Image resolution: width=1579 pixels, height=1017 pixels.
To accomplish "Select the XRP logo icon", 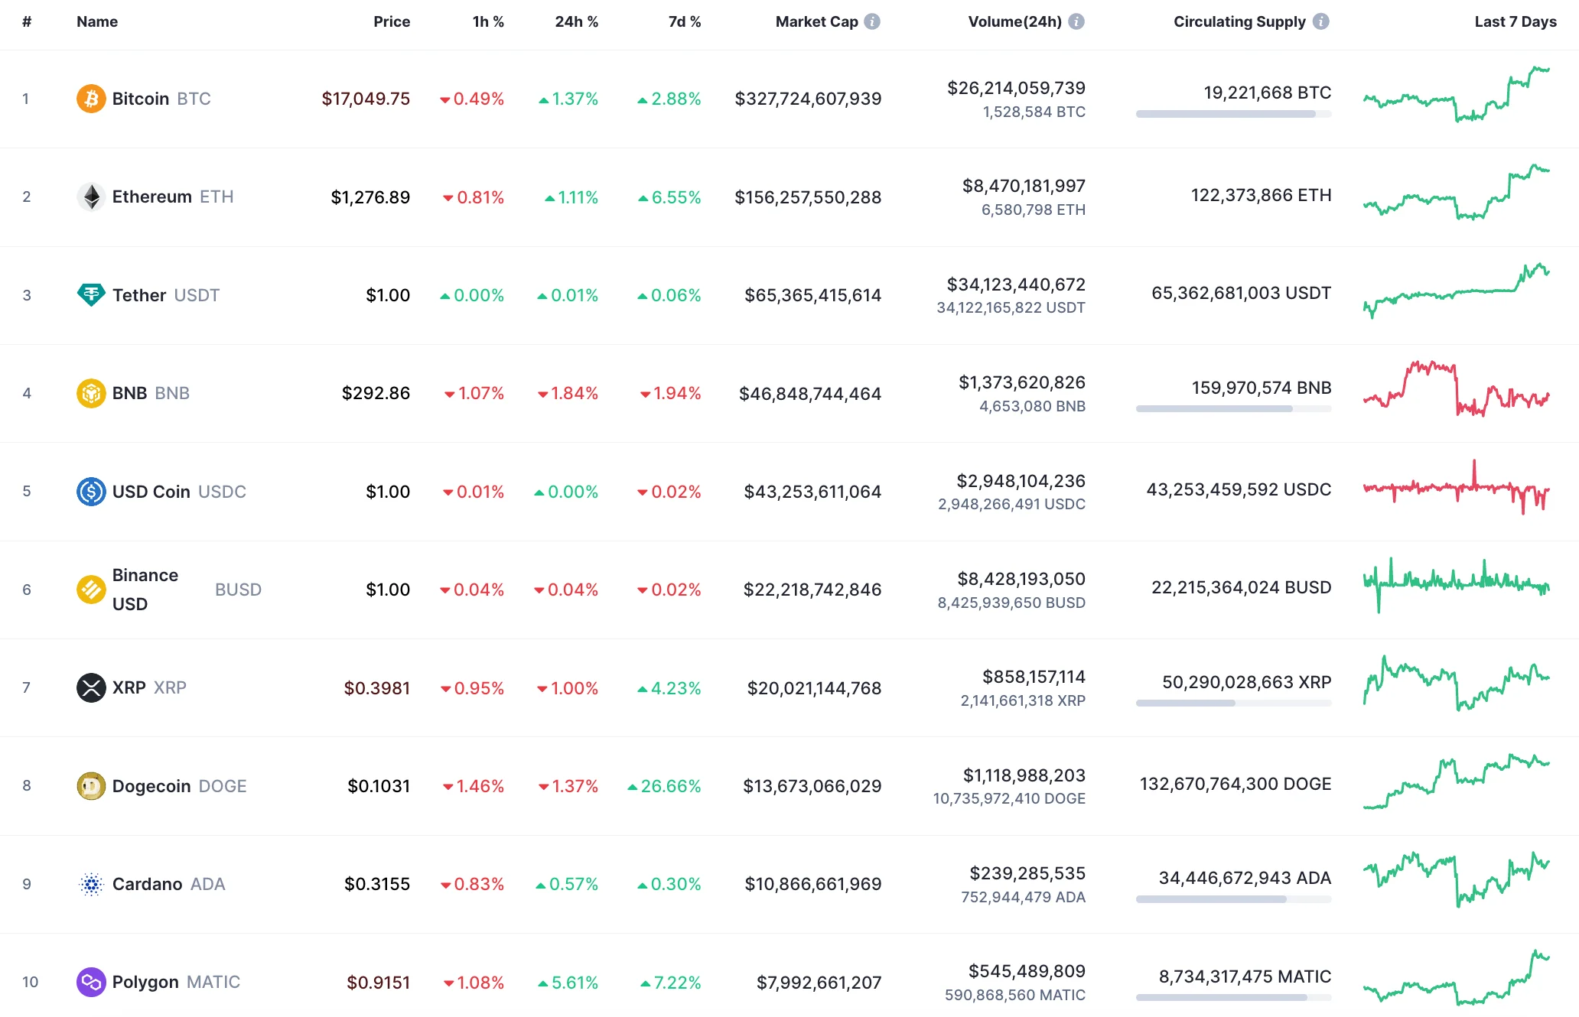I will click(91, 687).
